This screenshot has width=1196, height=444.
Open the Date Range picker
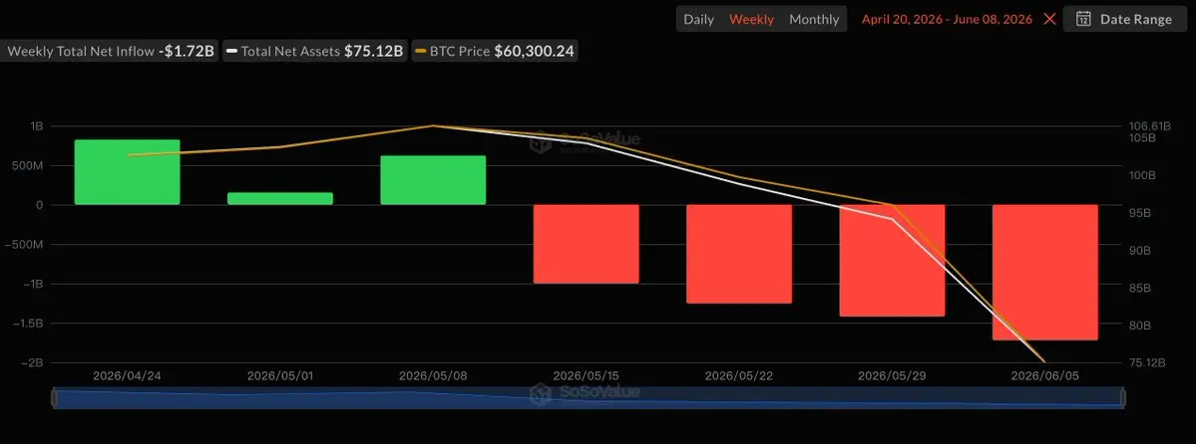coord(1123,19)
